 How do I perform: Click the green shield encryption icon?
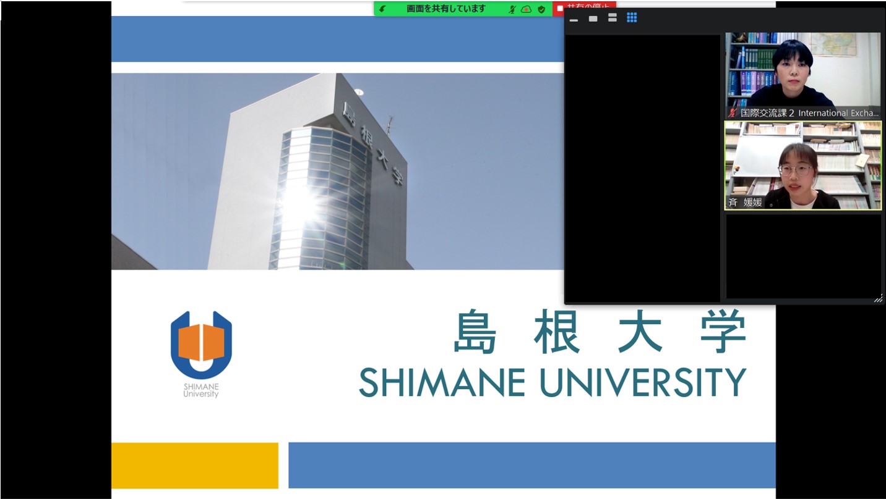pyautogui.click(x=541, y=9)
